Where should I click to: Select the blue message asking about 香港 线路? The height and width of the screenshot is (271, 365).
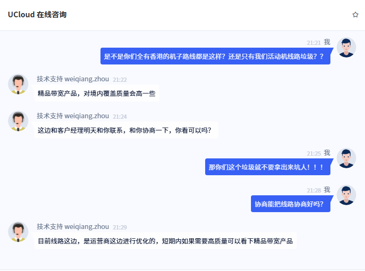point(215,56)
